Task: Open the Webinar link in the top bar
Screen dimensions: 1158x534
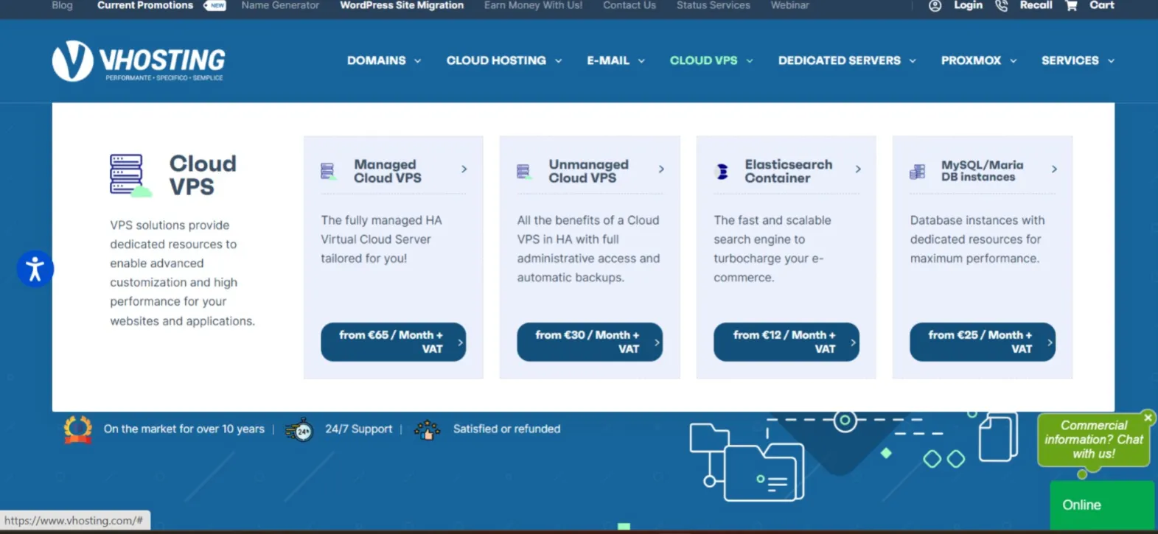Action: (x=790, y=5)
